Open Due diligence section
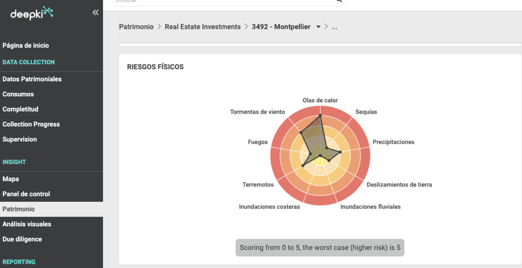 [x=22, y=239]
